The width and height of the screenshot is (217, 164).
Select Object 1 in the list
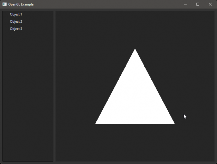click(16, 14)
